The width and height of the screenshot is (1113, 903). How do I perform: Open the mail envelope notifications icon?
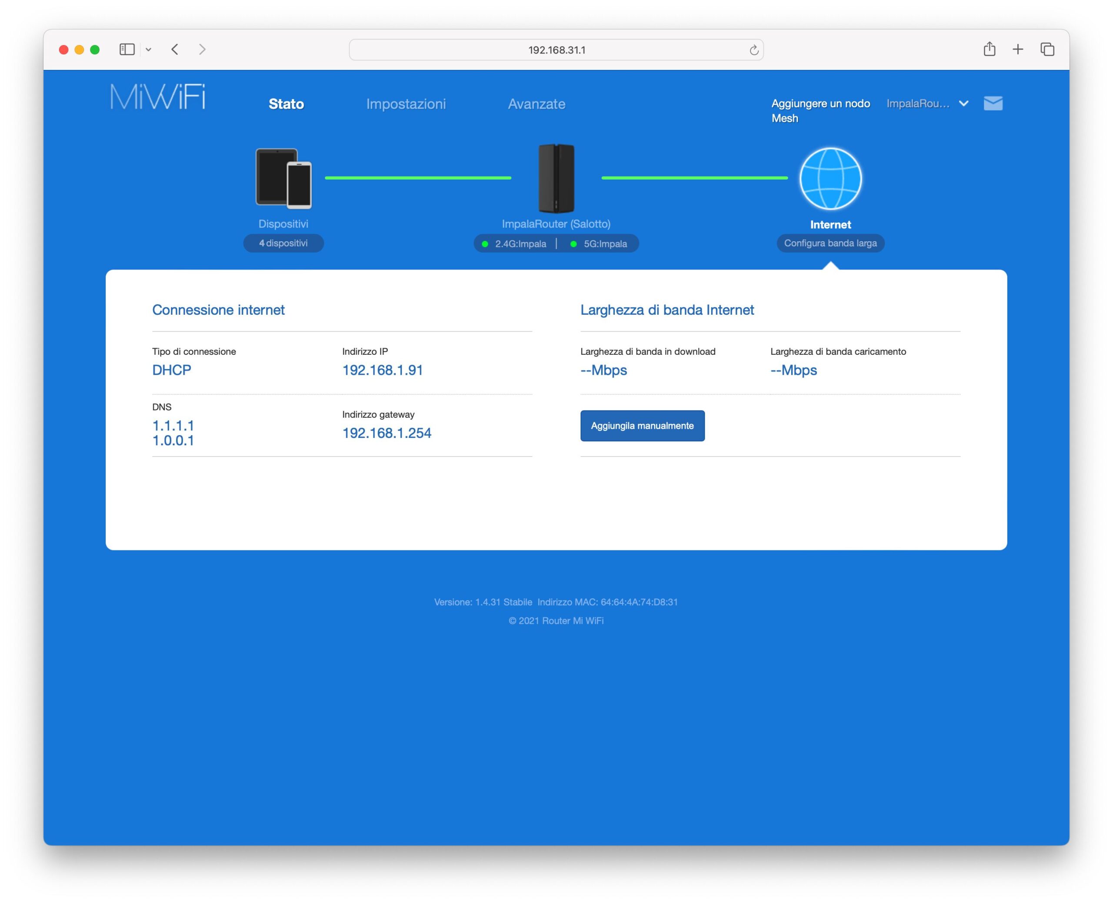coord(993,103)
